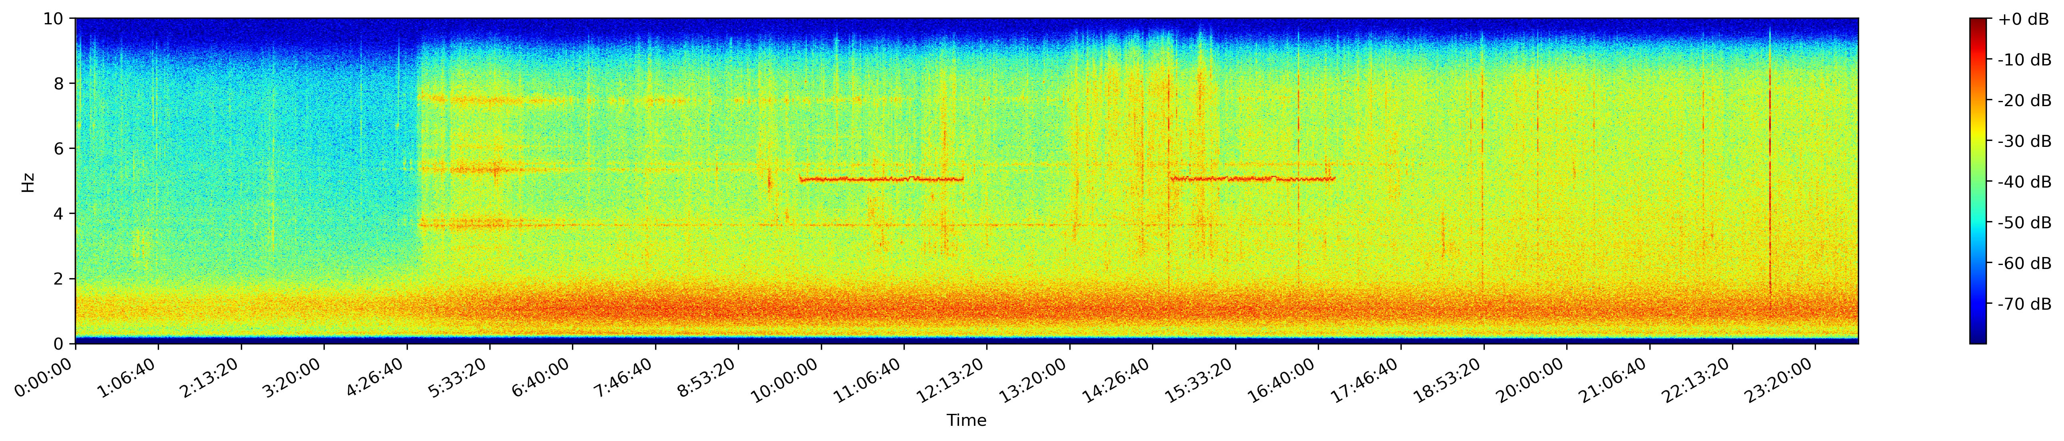
Task: Click the 'Time' x-axis title
Action: [x=966, y=421]
